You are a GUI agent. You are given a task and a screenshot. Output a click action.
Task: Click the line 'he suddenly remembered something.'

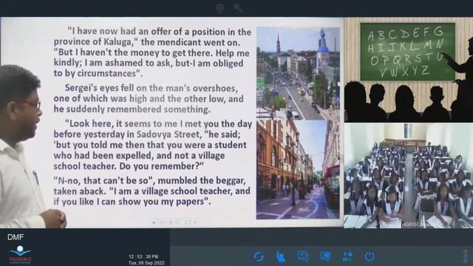[x=132, y=109]
